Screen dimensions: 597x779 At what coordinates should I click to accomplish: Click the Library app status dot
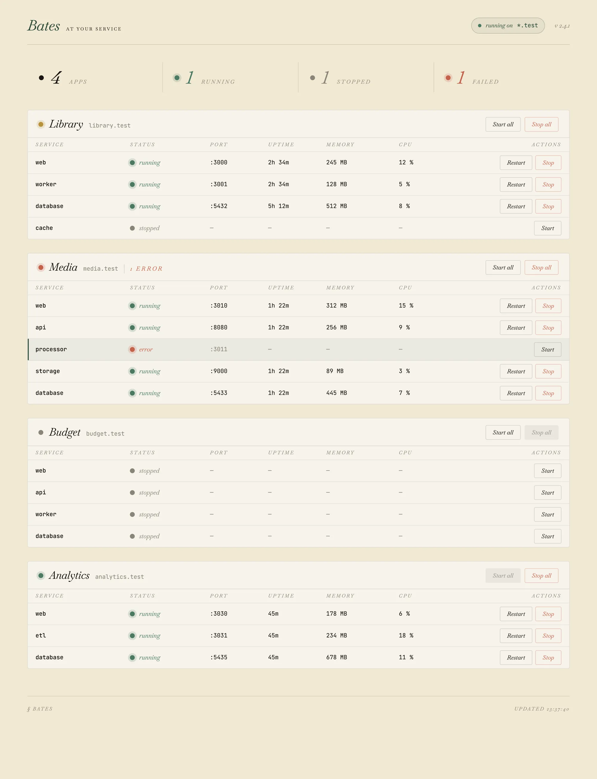(x=41, y=124)
